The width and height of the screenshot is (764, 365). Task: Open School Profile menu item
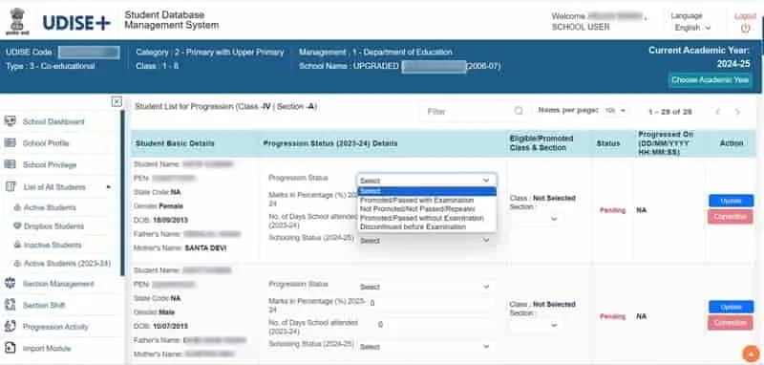tap(46, 143)
